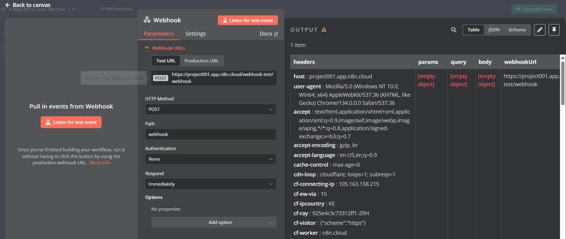Click the Listen for test event button
Viewport: 566px width, 239px height.
[x=247, y=20]
